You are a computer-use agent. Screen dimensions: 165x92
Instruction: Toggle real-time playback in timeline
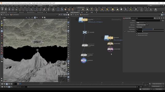pyautogui.click(x=9, y=87)
